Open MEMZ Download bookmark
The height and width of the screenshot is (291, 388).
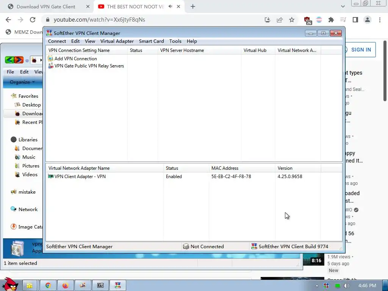click(x=25, y=32)
